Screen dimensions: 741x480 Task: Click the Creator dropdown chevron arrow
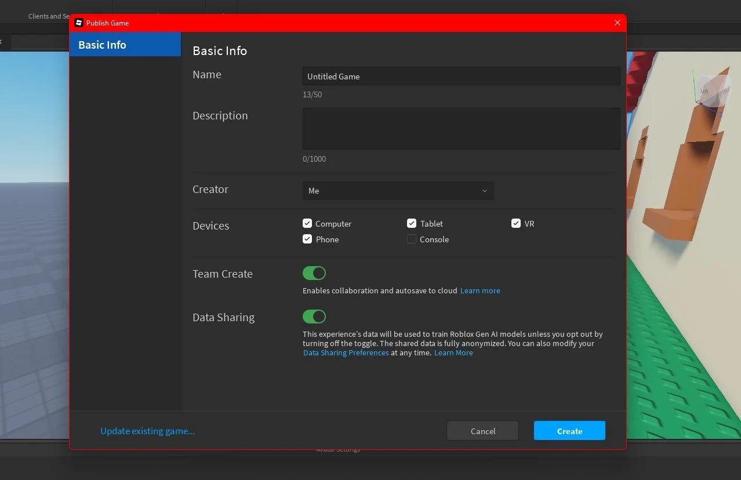point(485,191)
